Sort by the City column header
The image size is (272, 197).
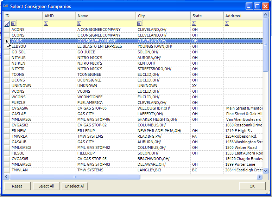pos(163,16)
